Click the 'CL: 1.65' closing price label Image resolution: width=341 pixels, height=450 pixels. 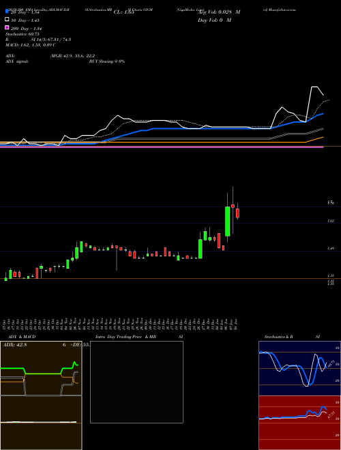[x=124, y=12]
